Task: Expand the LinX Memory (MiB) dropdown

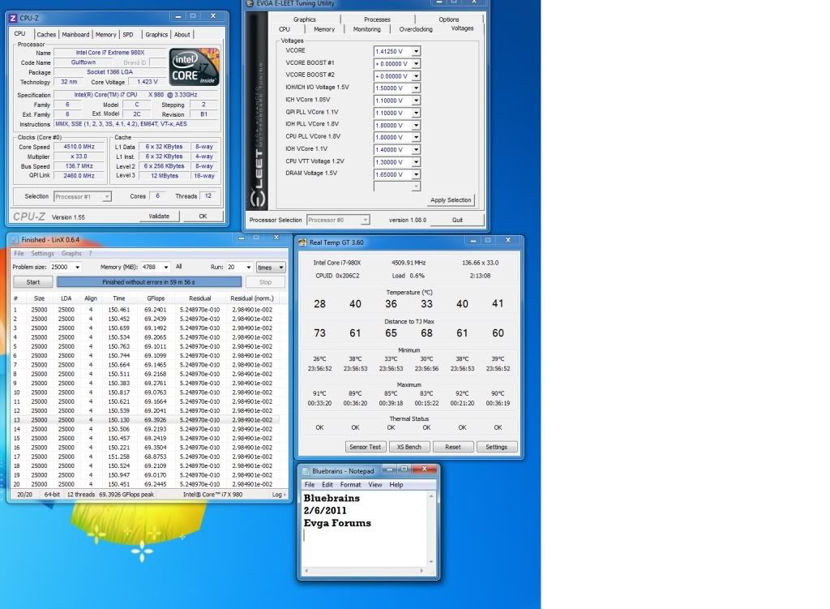Action: [x=165, y=268]
